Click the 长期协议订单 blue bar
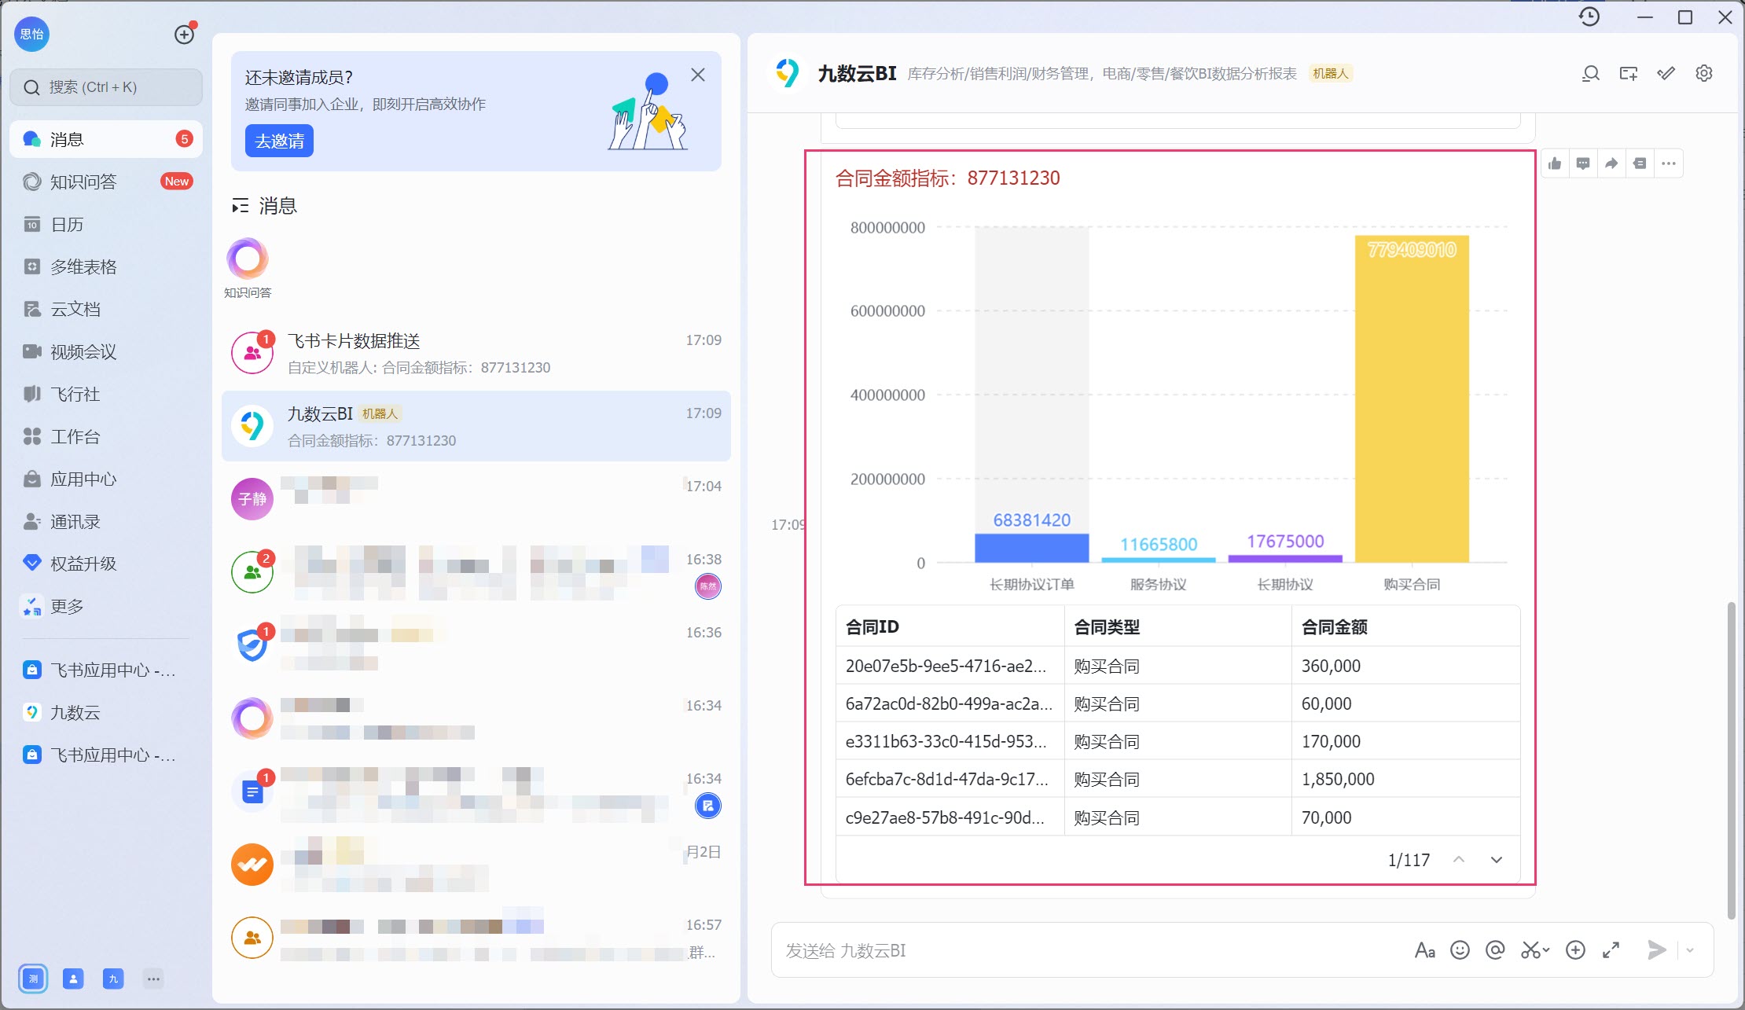1745x1010 pixels. coord(1032,549)
